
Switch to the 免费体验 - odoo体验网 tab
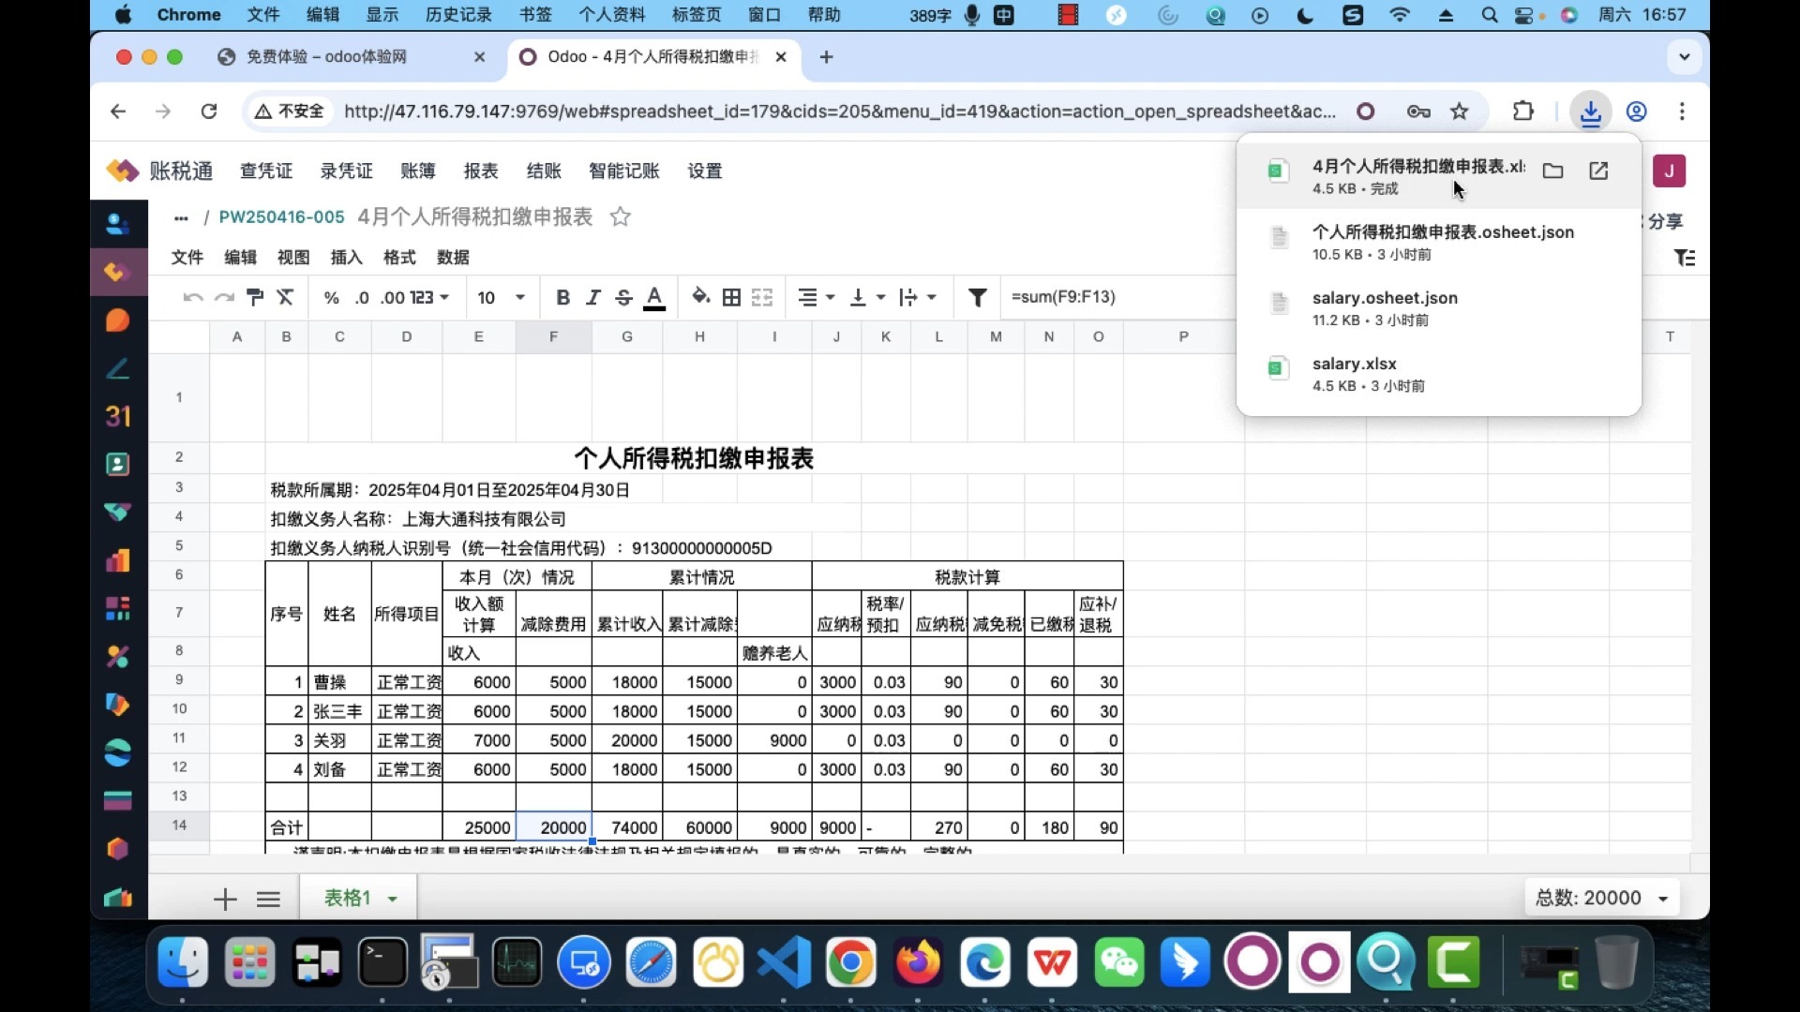pos(326,57)
